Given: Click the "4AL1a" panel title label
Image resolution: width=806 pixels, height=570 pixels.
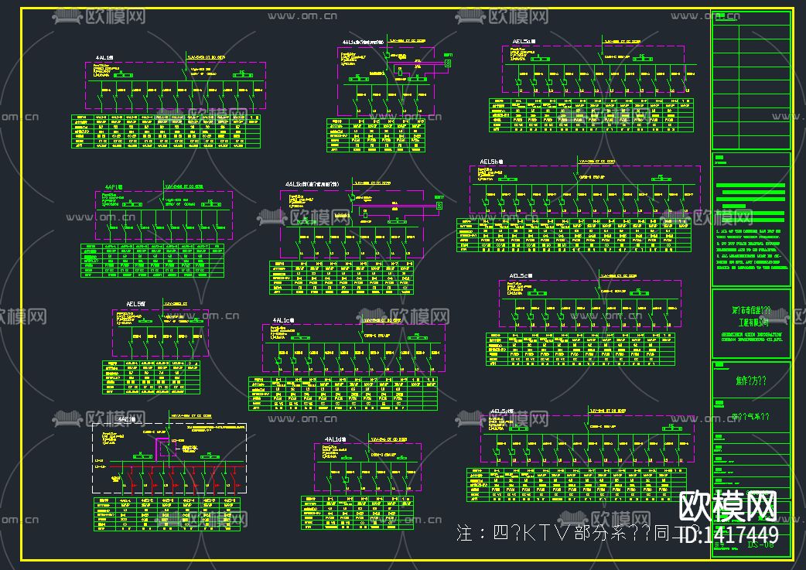Looking at the screenshot, I should tap(363, 42).
